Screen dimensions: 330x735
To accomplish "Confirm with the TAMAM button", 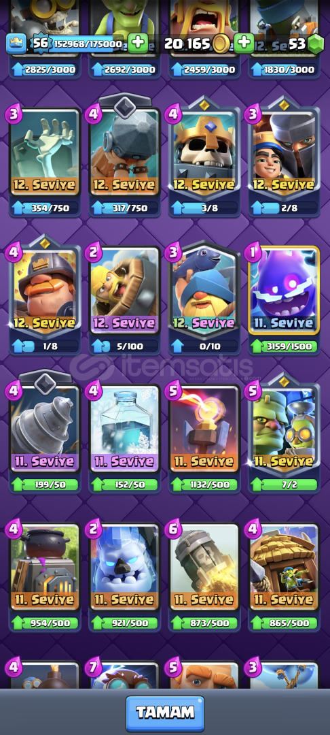I will tap(165, 713).
